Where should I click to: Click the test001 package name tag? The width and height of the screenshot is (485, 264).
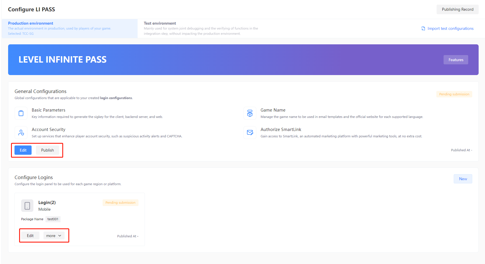coord(53,219)
